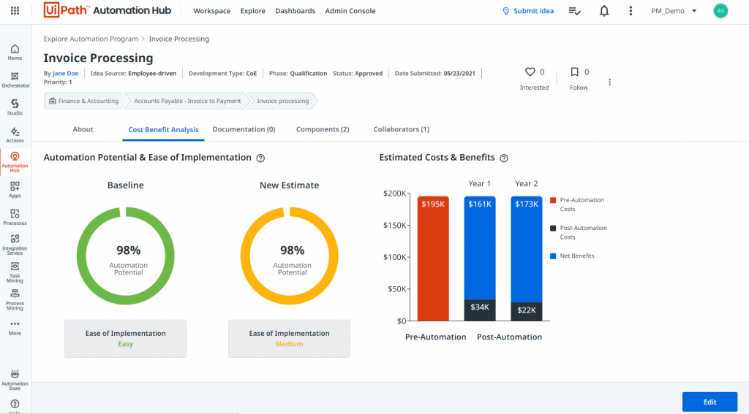The height and width of the screenshot is (414, 749).
Task: Click the Help question mark icon in sidebar
Action: click(x=15, y=405)
